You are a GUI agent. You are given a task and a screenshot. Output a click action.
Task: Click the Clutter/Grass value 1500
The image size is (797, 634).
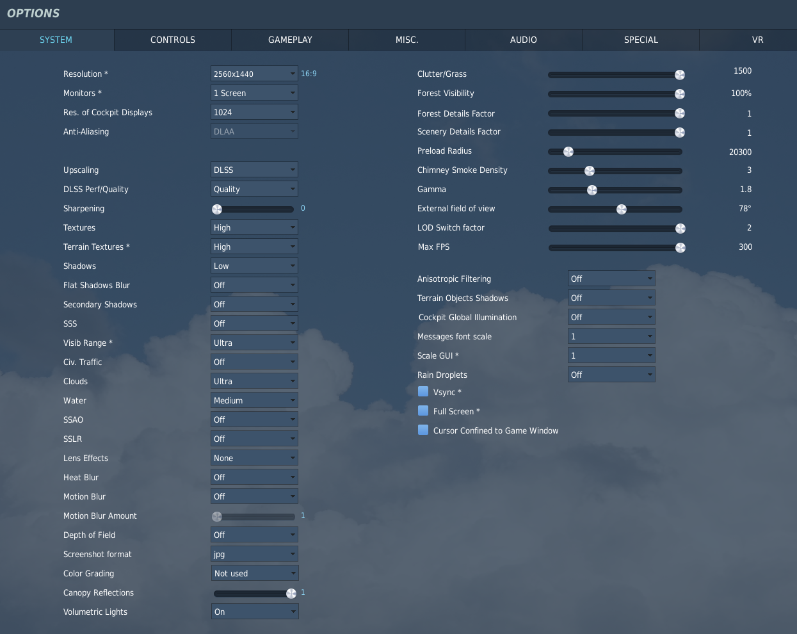click(x=743, y=70)
